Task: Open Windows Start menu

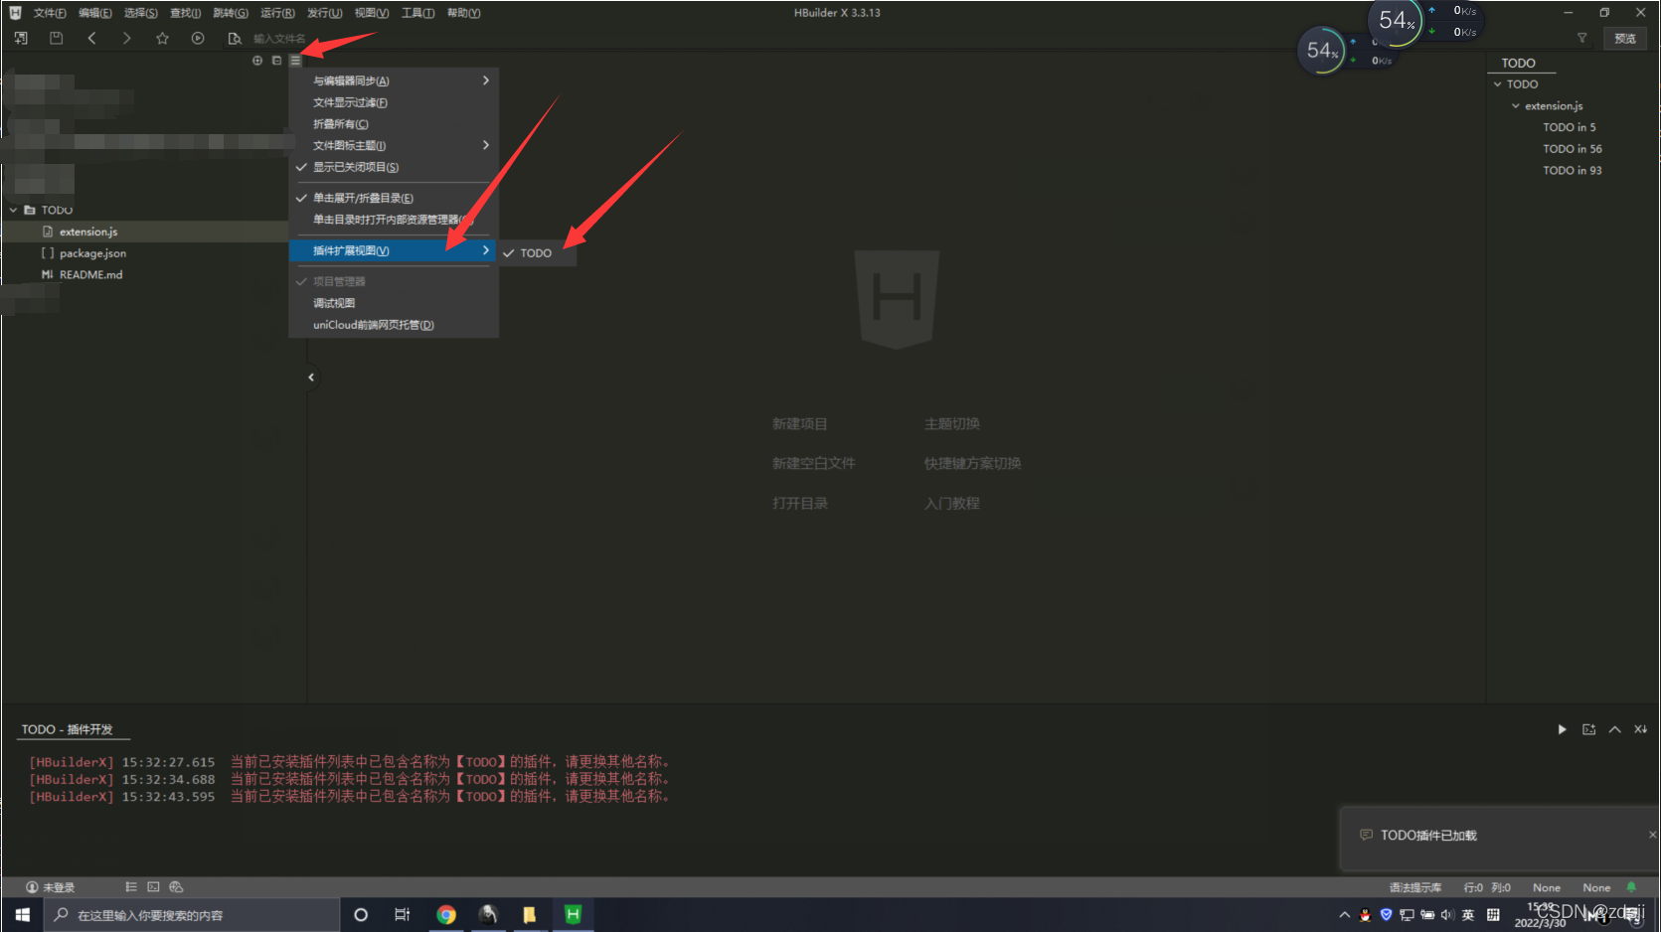Action: click(x=22, y=914)
